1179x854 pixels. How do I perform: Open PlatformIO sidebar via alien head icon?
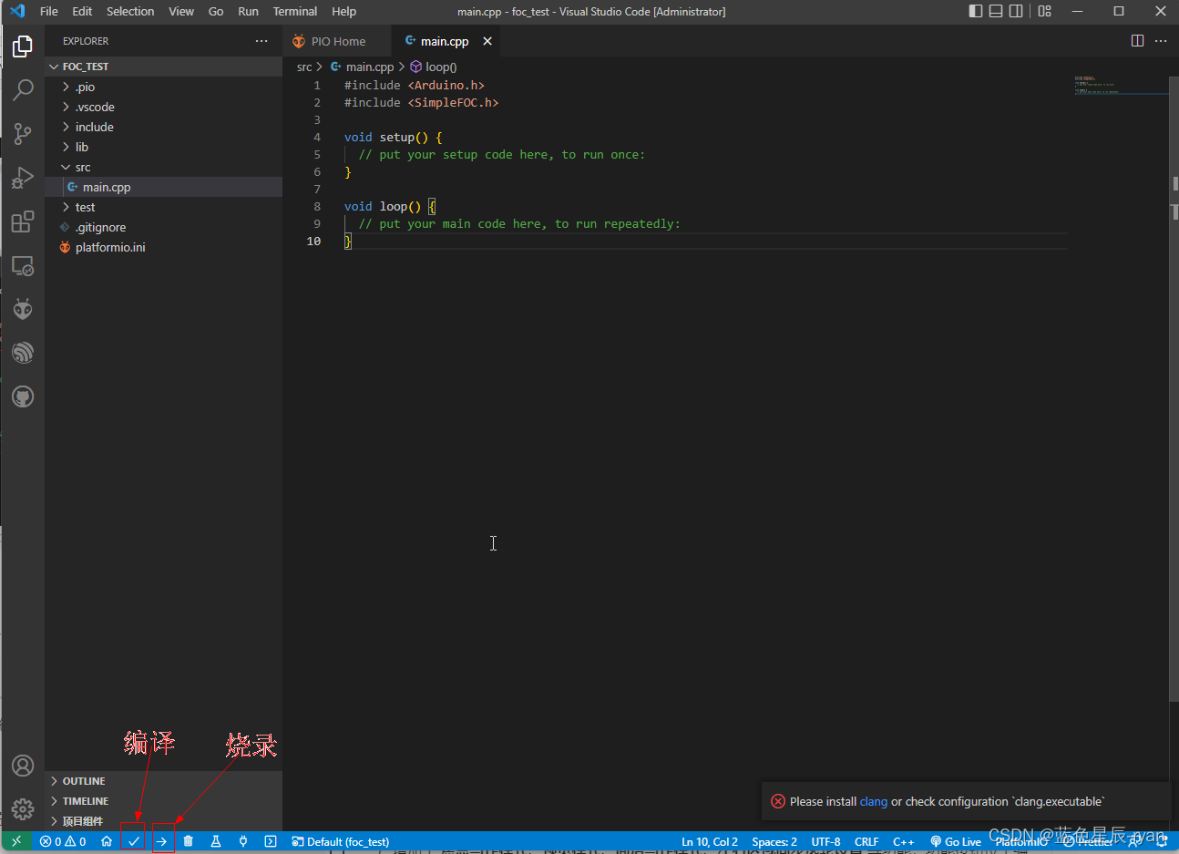[x=23, y=308]
